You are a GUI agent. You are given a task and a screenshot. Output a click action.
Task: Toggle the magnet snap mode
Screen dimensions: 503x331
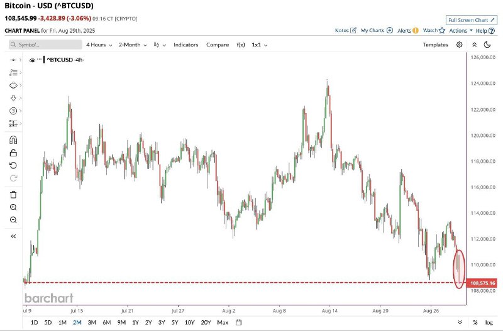pos(13,140)
